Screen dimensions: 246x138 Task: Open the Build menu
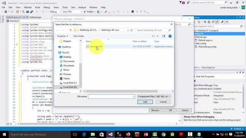[x=38, y=7]
